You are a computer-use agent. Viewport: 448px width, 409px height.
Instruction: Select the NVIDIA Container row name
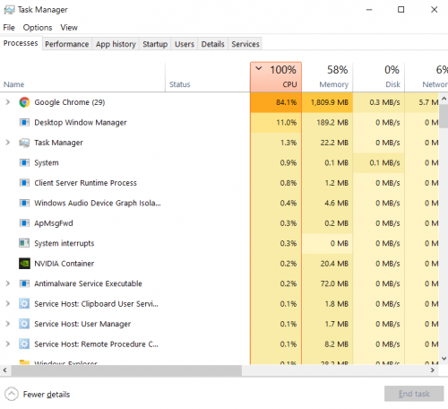point(65,264)
